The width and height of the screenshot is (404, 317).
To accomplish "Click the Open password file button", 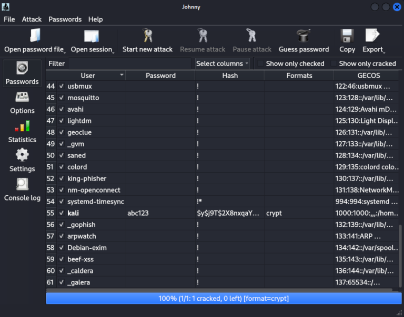I will click(34, 41).
